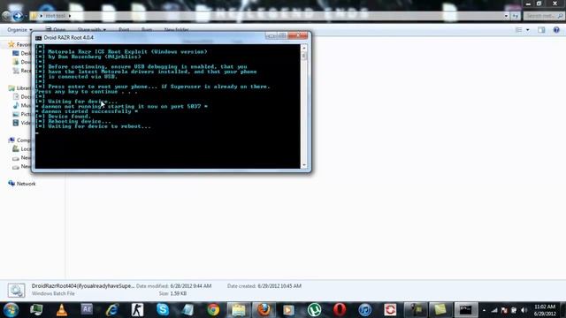
Task: Open the Organize dropdown menu
Action: (x=19, y=29)
